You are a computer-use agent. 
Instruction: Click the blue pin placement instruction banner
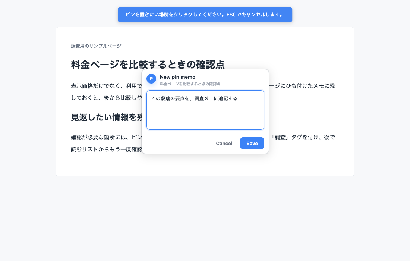coord(205,15)
